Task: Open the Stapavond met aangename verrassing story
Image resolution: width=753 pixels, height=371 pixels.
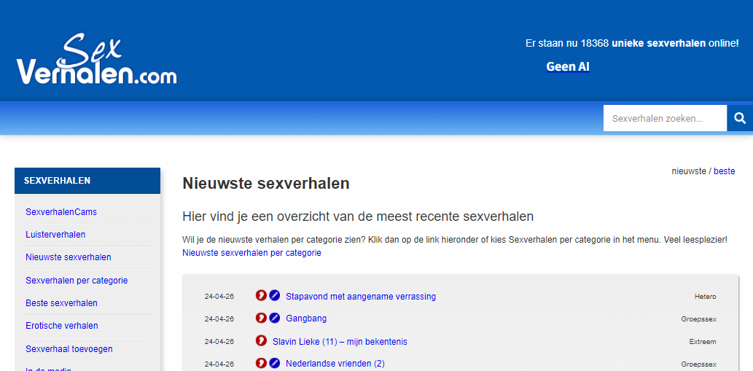Action: tap(361, 296)
